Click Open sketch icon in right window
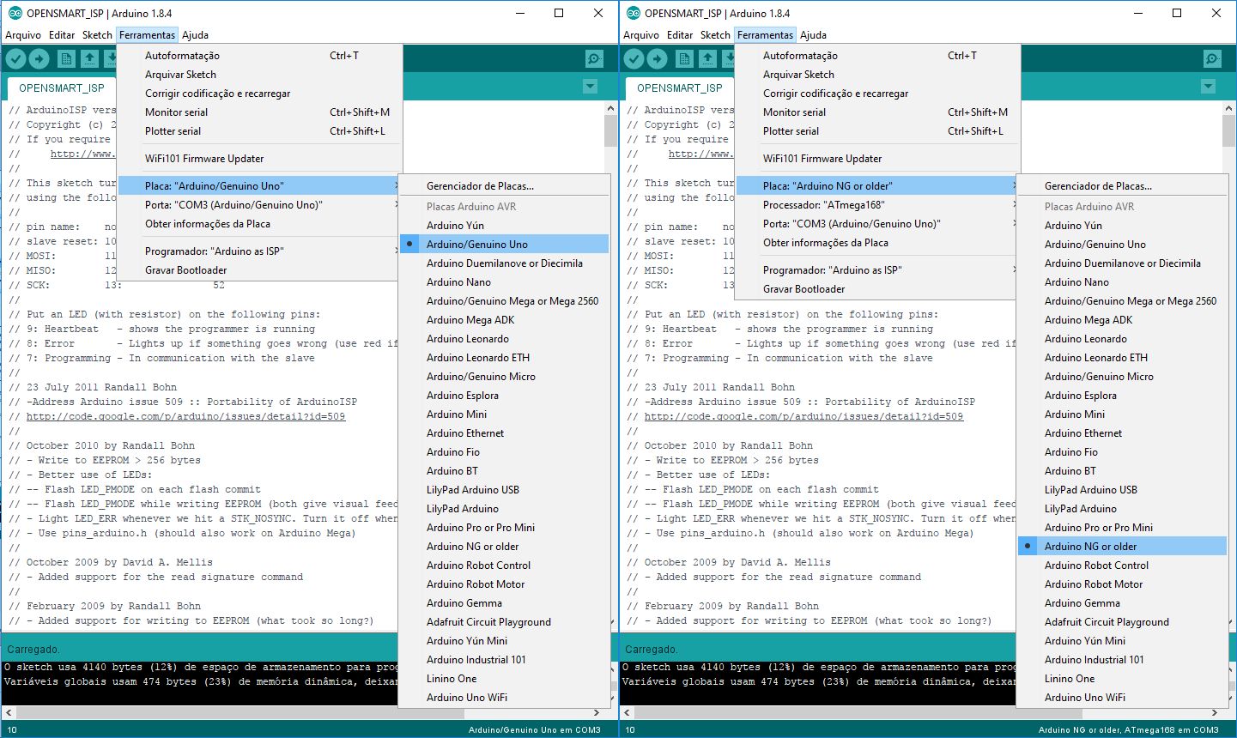 tap(707, 58)
